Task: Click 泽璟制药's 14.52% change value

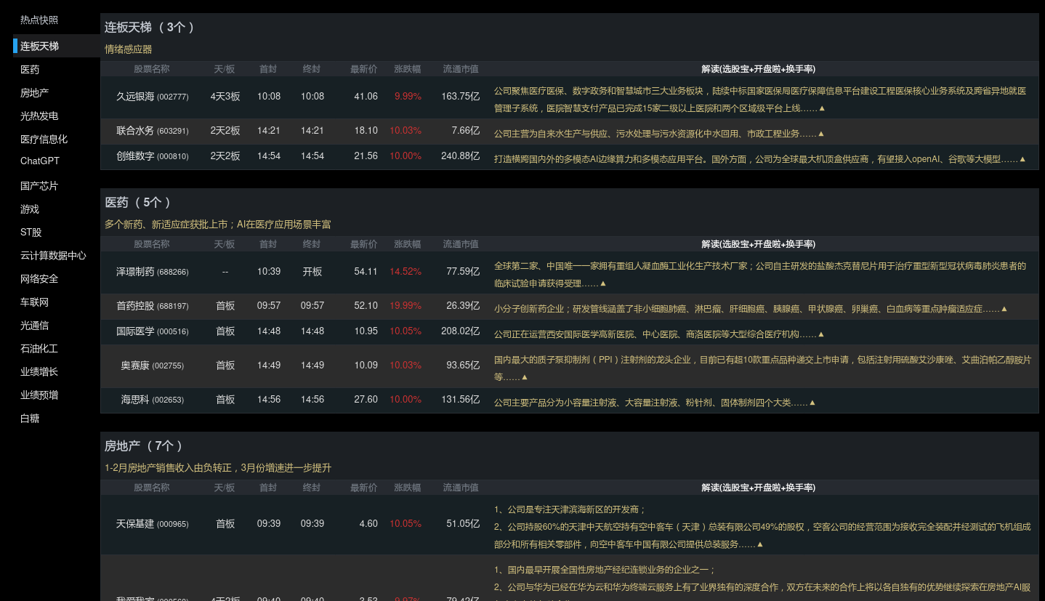Action: point(406,272)
